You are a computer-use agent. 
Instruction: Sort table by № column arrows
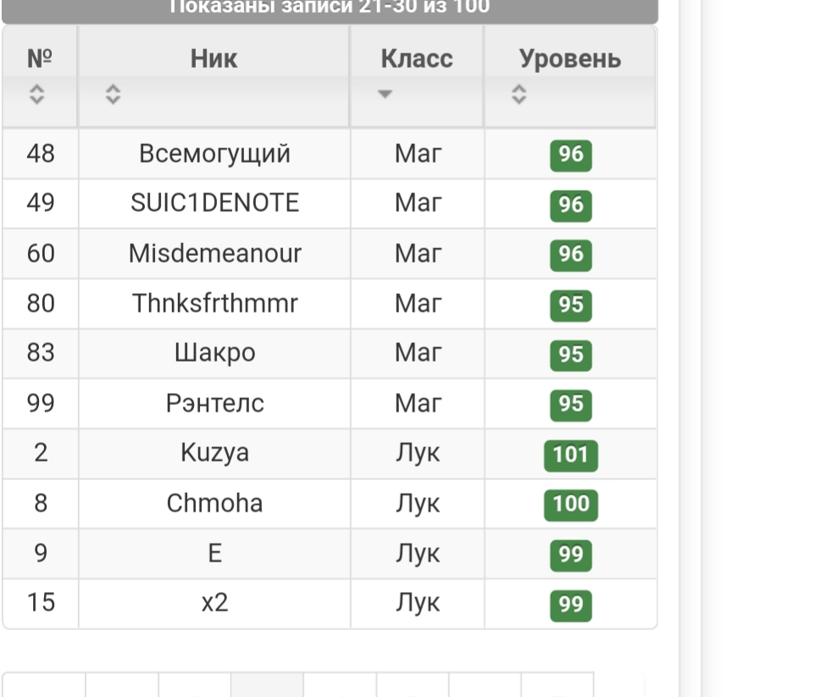[36, 95]
